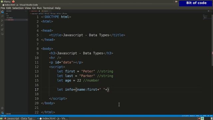Expand the Outline section in sidebar
This screenshot has width=213, height=120.
pos(8,114)
